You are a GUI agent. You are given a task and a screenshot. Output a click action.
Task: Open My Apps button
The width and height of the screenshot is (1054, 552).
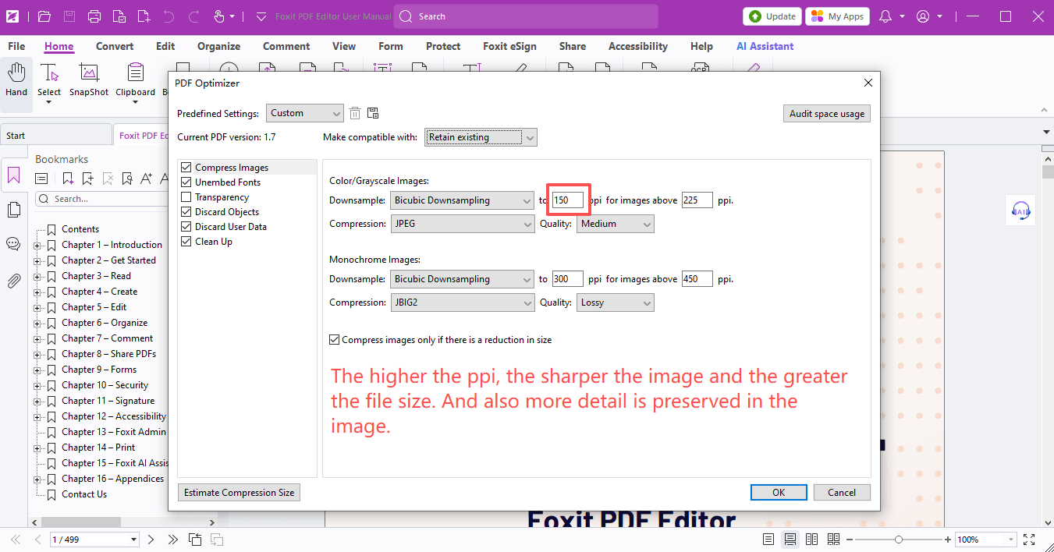tap(837, 16)
